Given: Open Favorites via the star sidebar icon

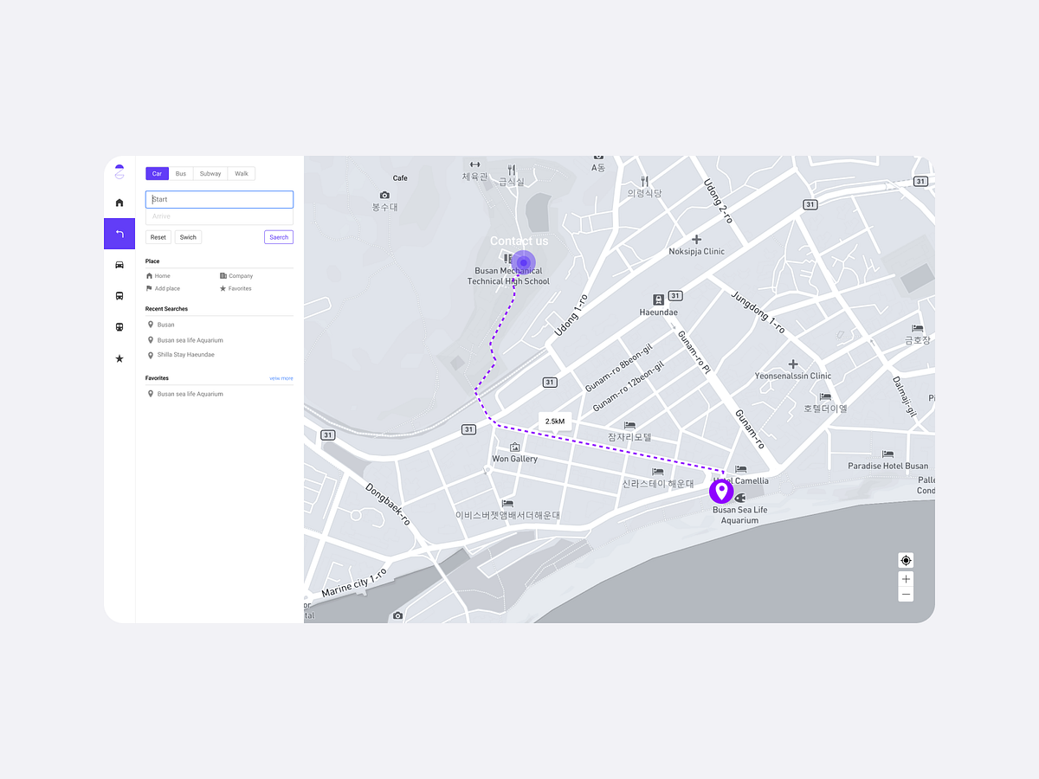Looking at the screenshot, I should coord(119,358).
